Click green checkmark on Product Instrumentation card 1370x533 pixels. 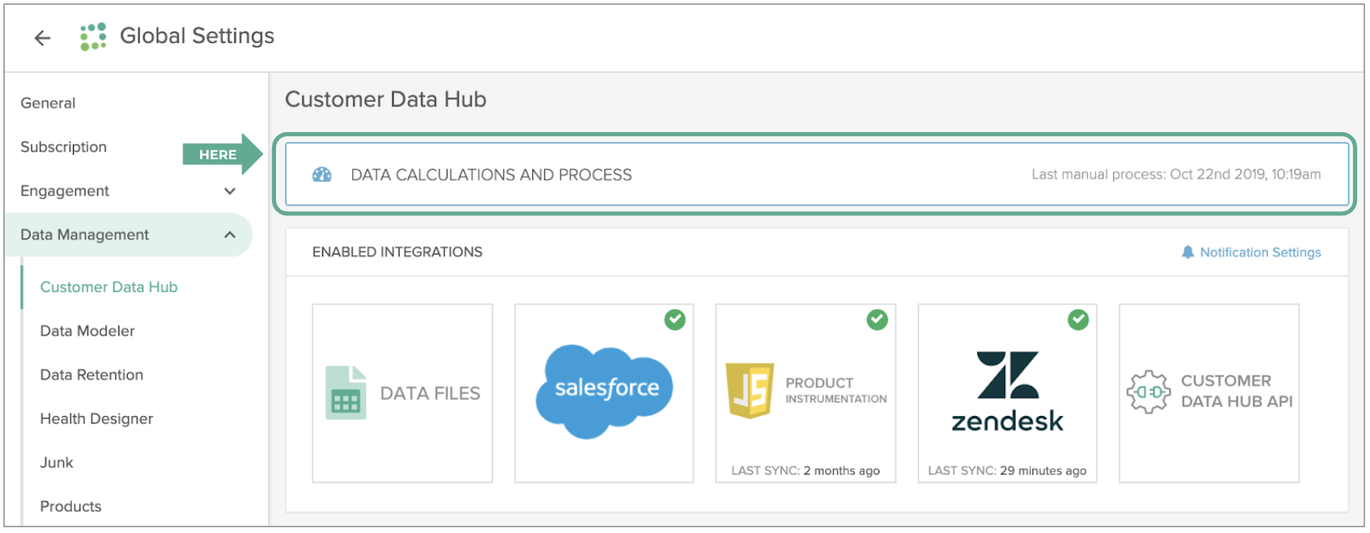coord(877,319)
